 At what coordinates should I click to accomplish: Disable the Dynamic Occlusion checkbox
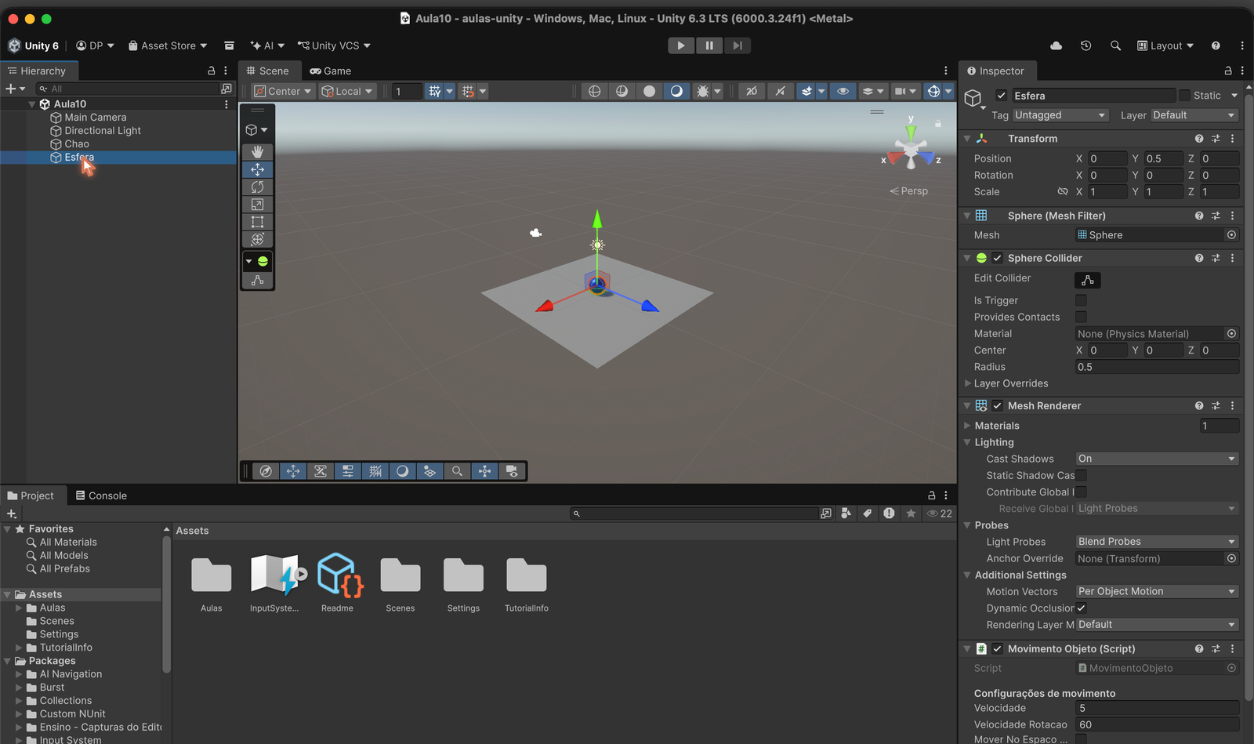tap(1081, 608)
